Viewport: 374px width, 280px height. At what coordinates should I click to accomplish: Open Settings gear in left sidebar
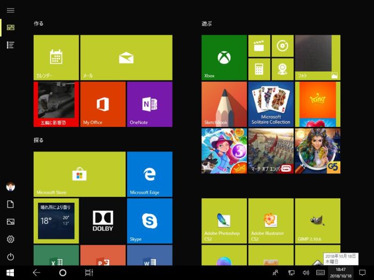point(10,239)
